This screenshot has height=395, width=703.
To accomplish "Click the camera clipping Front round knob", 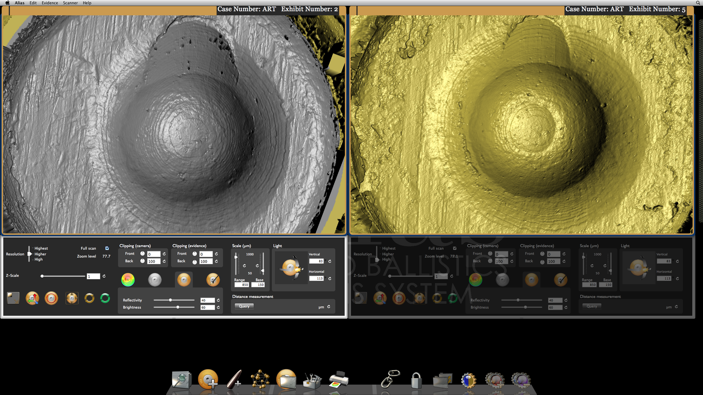I will (143, 254).
